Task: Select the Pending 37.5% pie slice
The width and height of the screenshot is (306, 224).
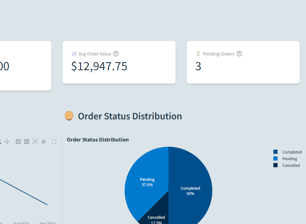Action: click(144, 176)
